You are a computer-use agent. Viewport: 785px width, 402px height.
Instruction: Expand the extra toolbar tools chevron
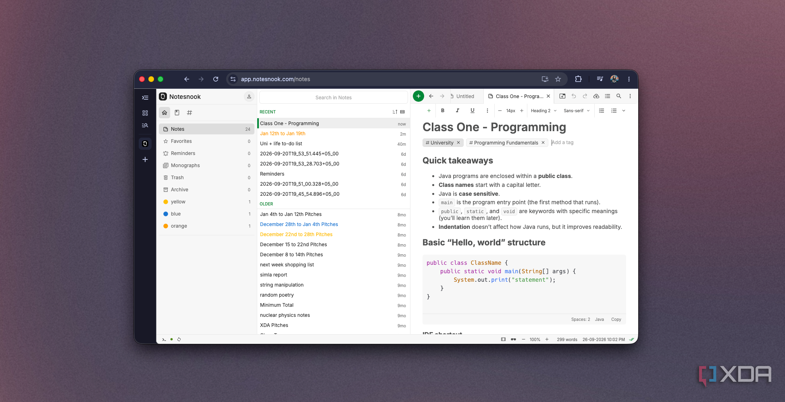(624, 111)
